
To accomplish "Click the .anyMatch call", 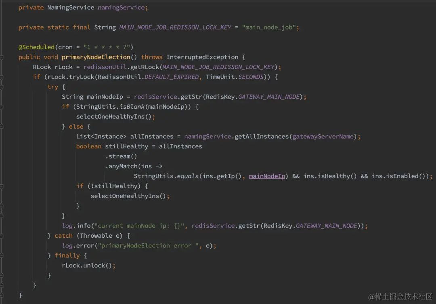I will [x=123, y=167].
